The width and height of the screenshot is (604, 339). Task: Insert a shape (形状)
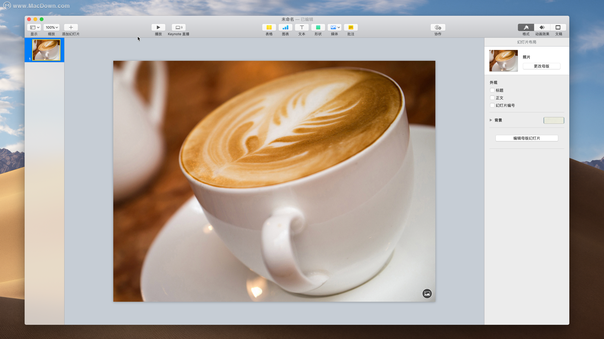point(318,27)
